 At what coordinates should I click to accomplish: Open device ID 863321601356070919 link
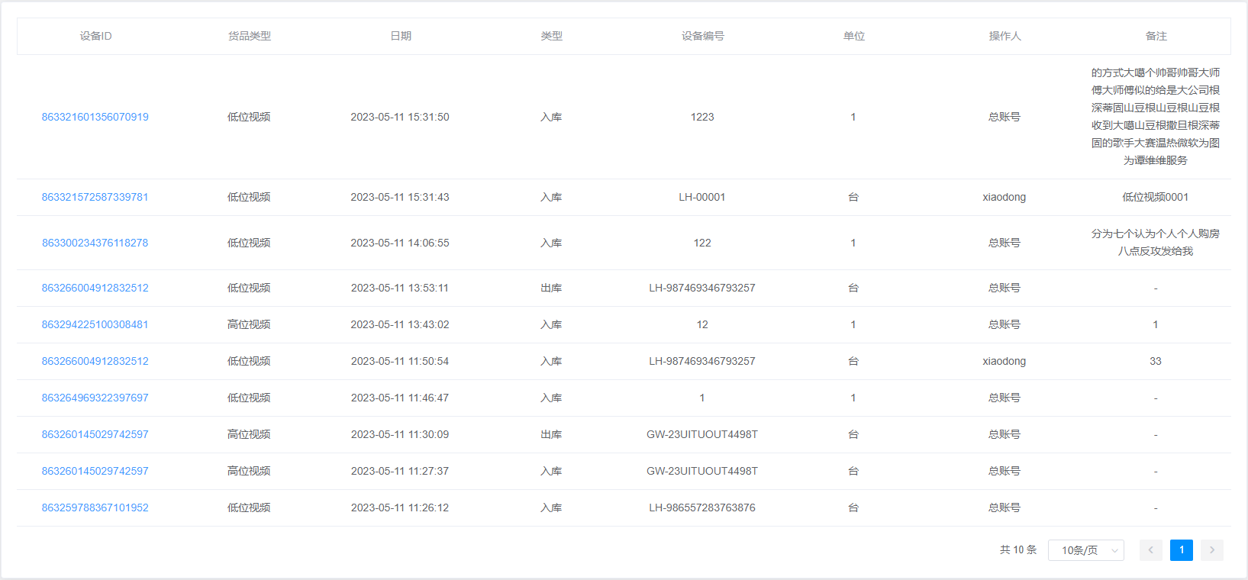pyautogui.click(x=95, y=117)
